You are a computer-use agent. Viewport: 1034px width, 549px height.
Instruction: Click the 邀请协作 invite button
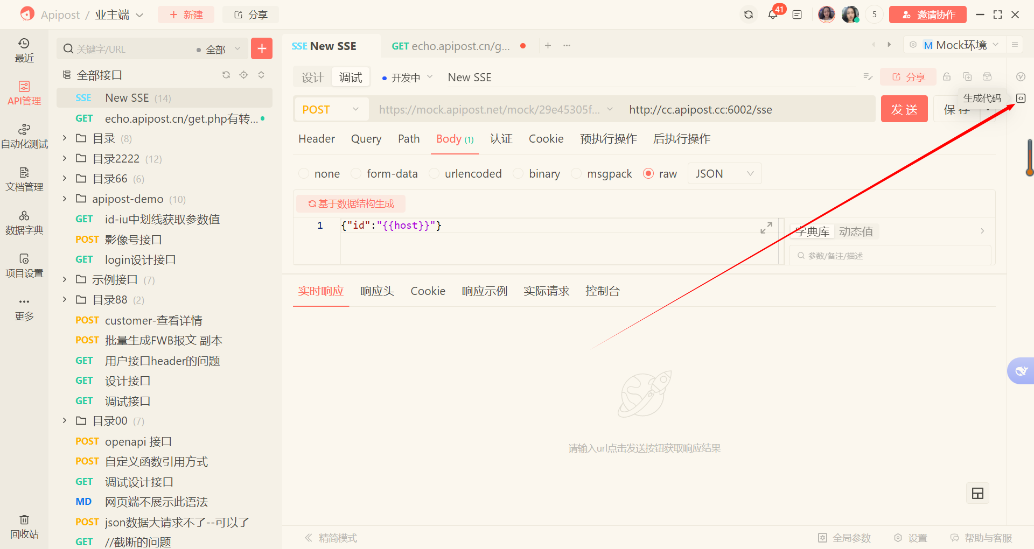pos(927,15)
